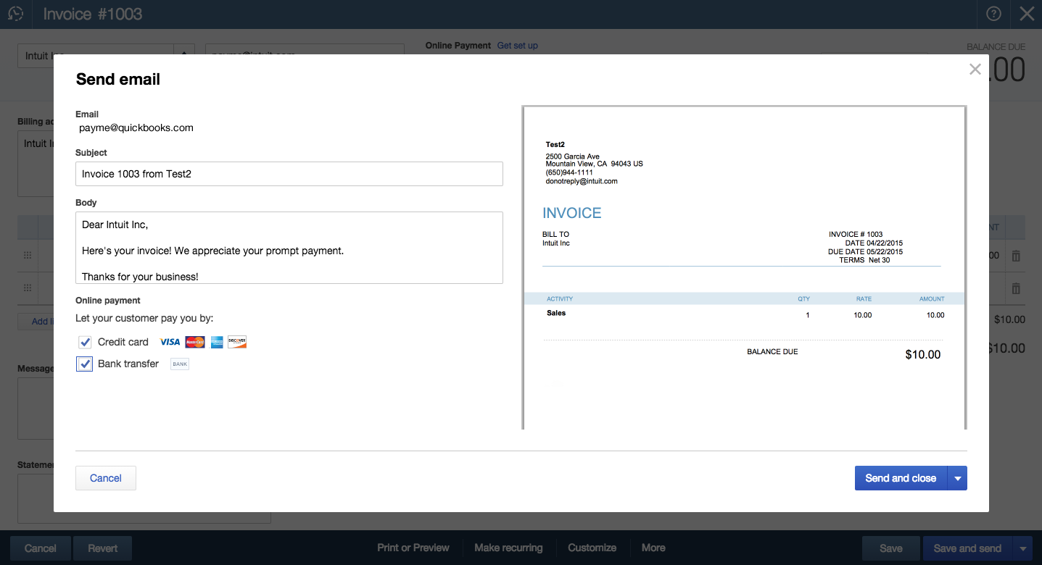The width and height of the screenshot is (1042, 565).
Task: Open the customer name dropdown arrow
Action: pyautogui.click(x=184, y=56)
